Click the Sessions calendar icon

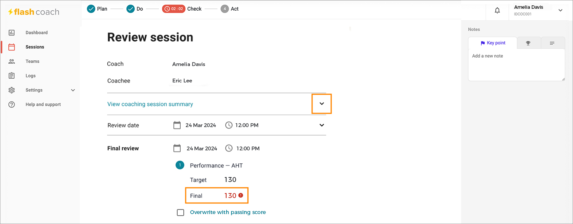(x=12, y=47)
